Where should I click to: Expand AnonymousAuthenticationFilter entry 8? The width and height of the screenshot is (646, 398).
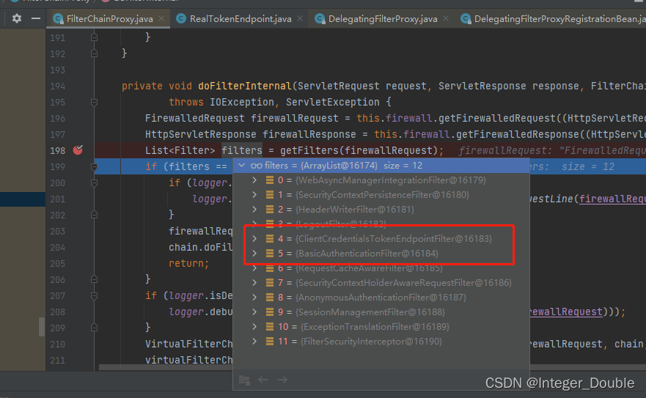point(254,297)
